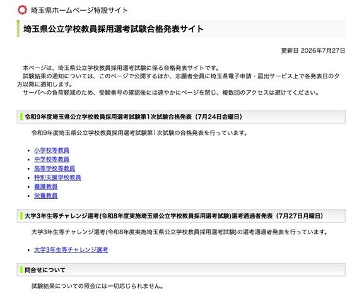
Task: Open the 大学3年生等チャレンジ選考 link
Action: (x=71, y=250)
